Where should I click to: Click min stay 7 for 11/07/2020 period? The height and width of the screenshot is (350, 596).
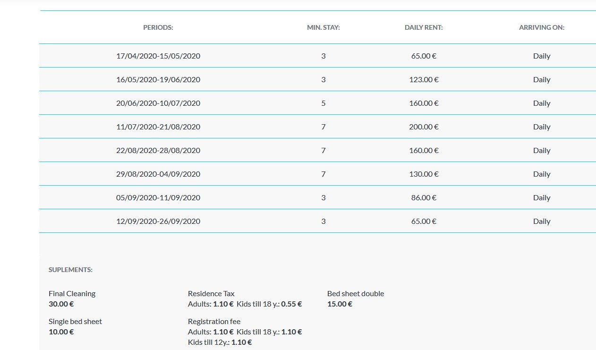pos(324,127)
